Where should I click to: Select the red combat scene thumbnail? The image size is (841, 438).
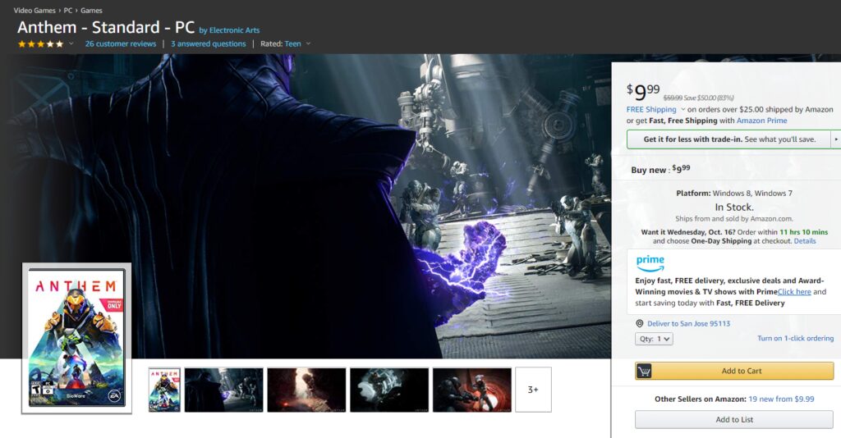click(472, 390)
